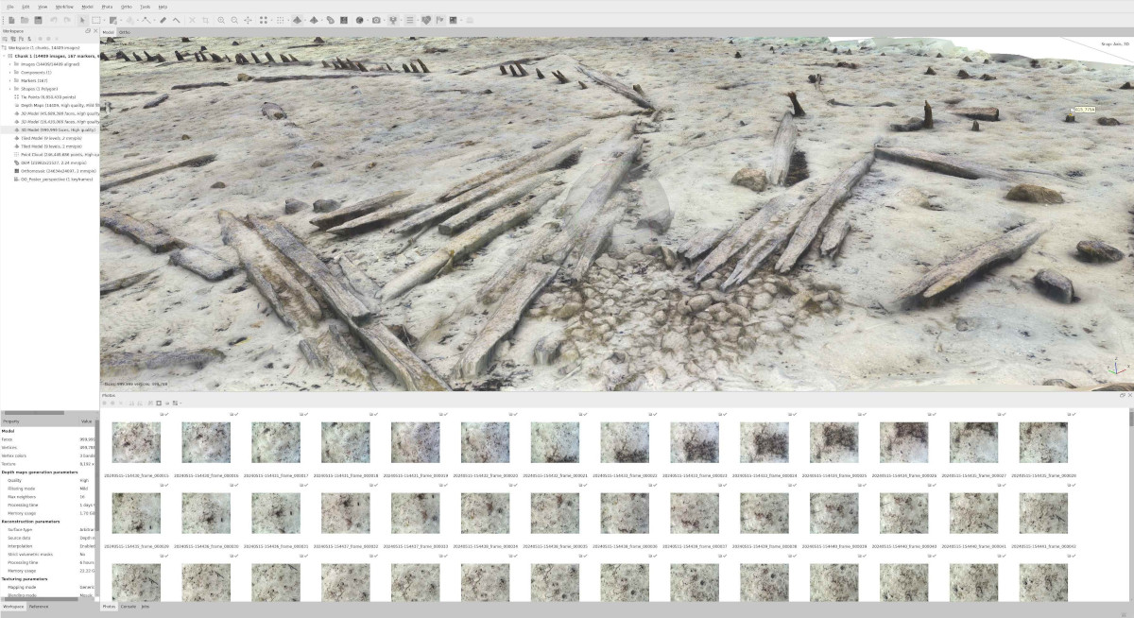
Task: Toggle the Show Images toolbar button
Action: [x=453, y=20]
